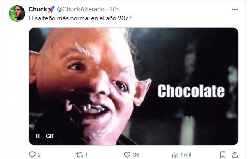Open the Chuck display name link

[x=38, y=9]
